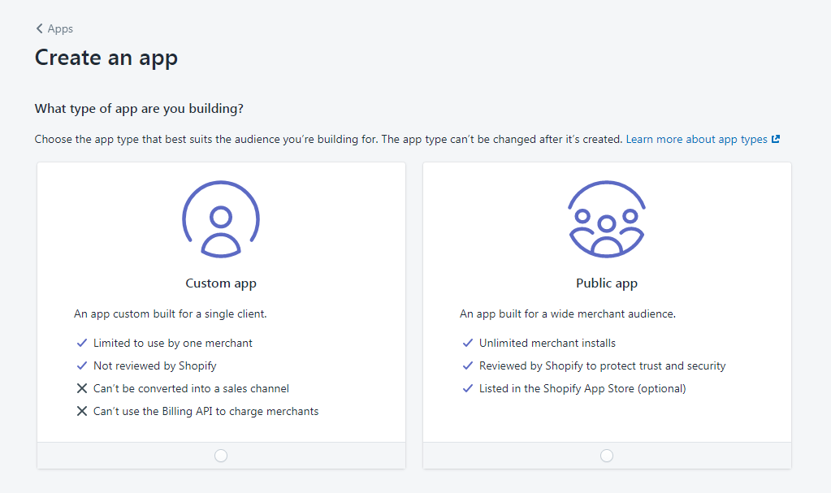Click the Create an app page title
This screenshot has width=831, height=493.
coord(106,58)
